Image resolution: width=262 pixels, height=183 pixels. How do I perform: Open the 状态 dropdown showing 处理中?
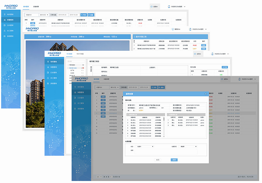145,146
